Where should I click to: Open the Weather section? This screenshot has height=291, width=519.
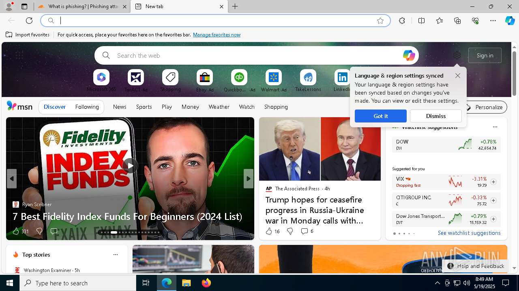(x=219, y=107)
